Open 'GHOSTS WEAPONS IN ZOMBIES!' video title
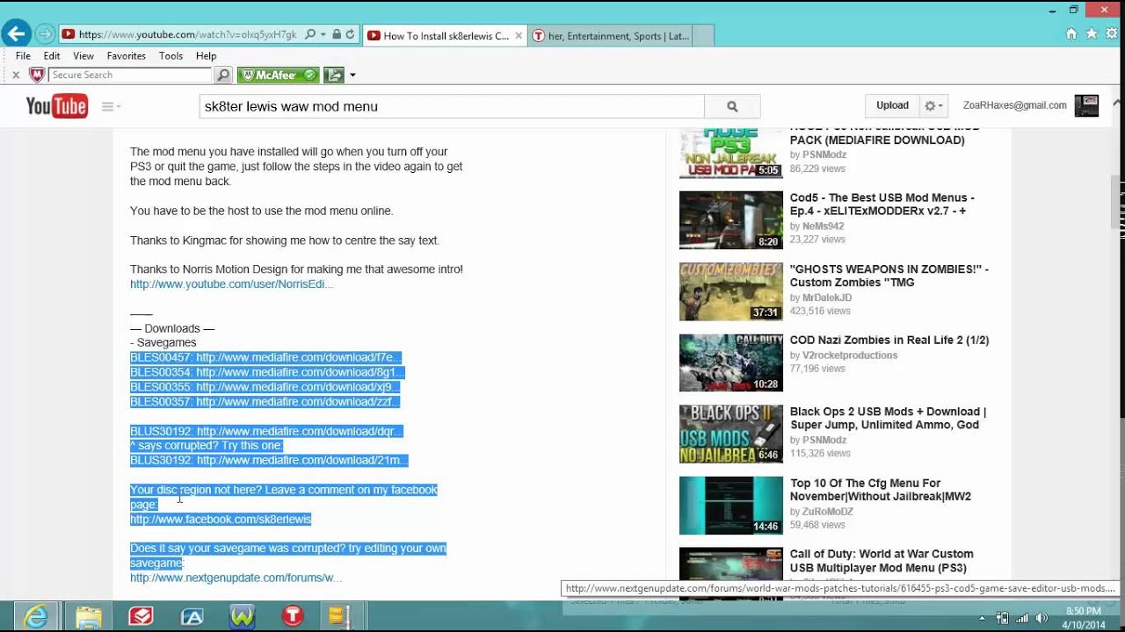Screen dimensions: 1125x632 (889, 276)
